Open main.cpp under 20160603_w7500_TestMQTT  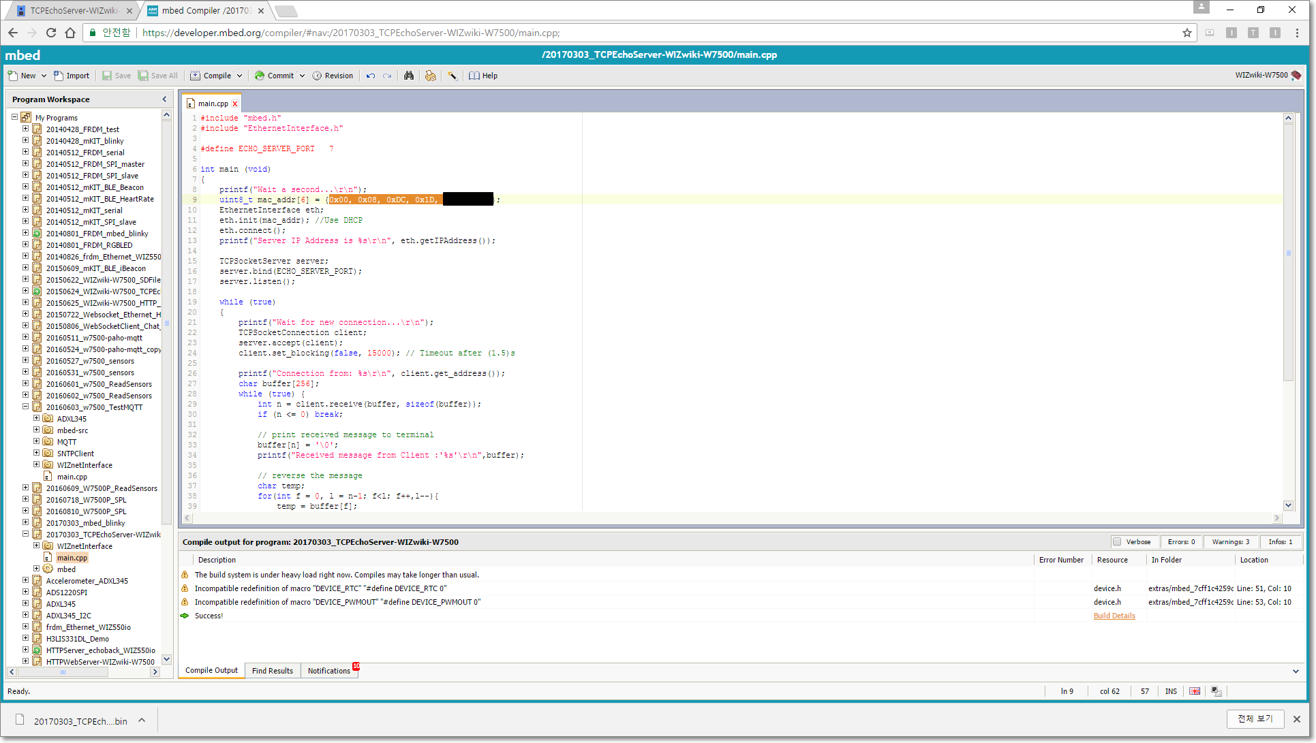coord(72,477)
